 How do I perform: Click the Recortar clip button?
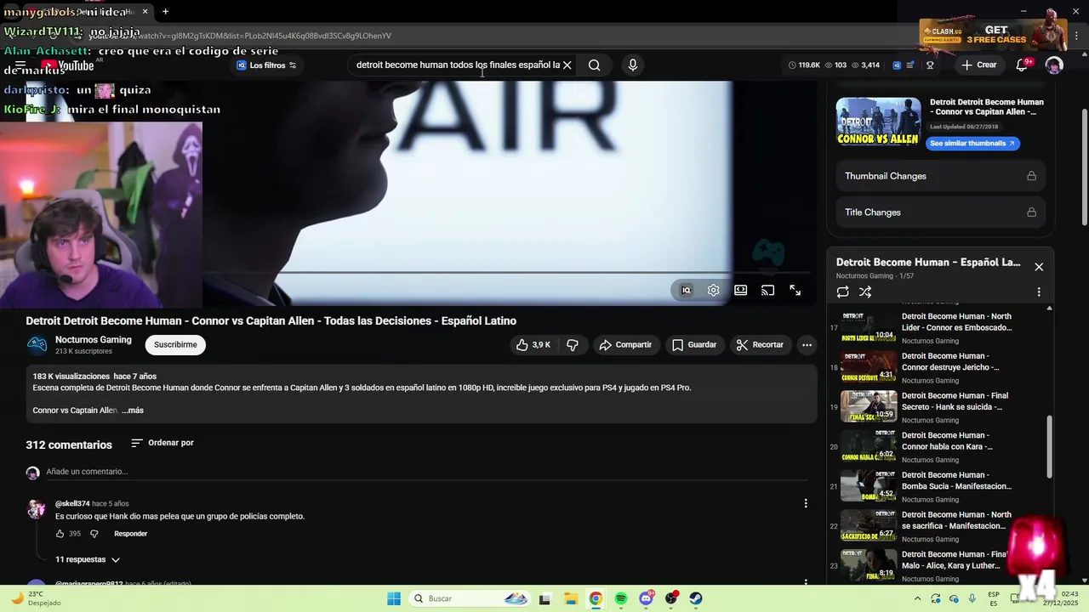[x=760, y=345]
